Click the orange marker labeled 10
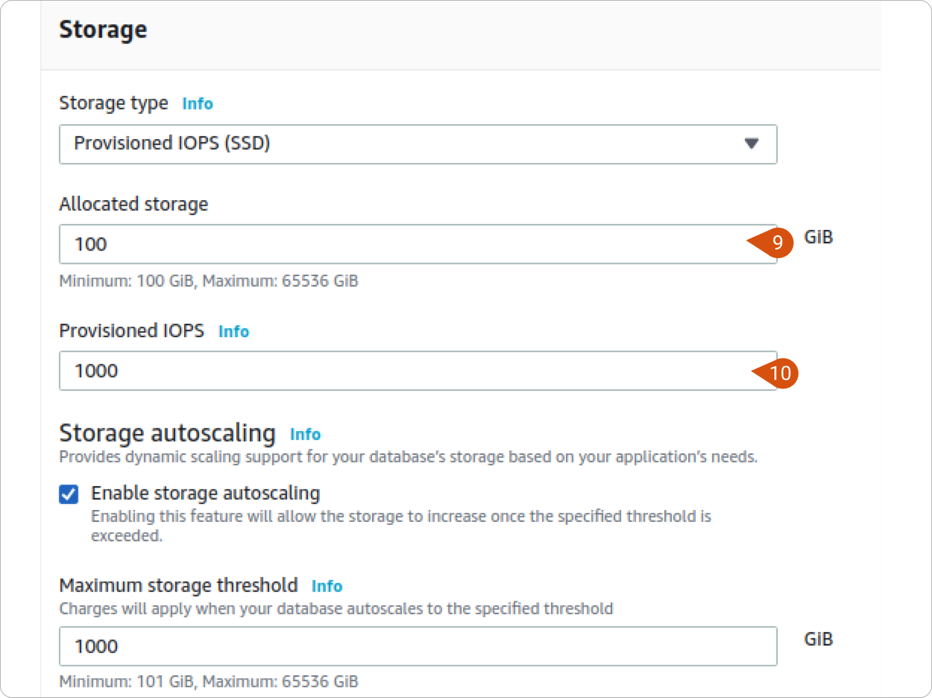This screenshot has height=698, width=932. click(781, 373)
